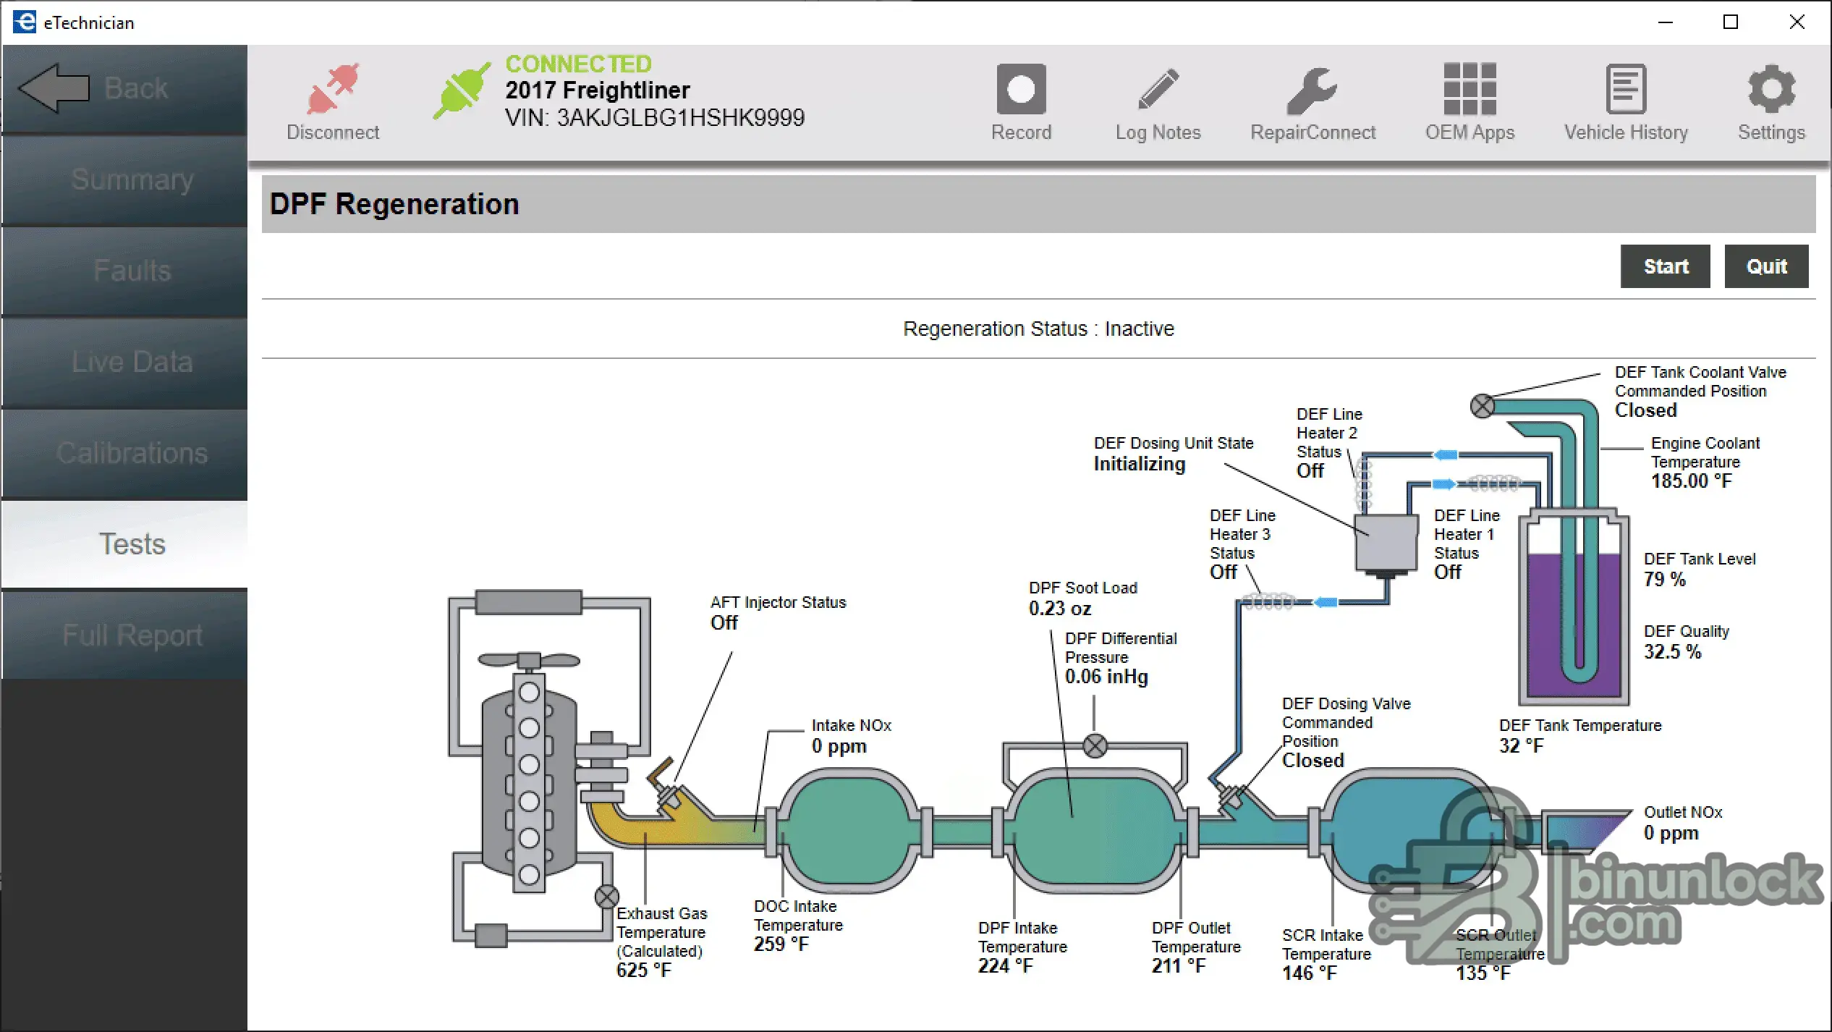Viewport: 1832px width, 1032px height.
Task: Click the engine coolant loop valve symbol
Action: [606, 897]
